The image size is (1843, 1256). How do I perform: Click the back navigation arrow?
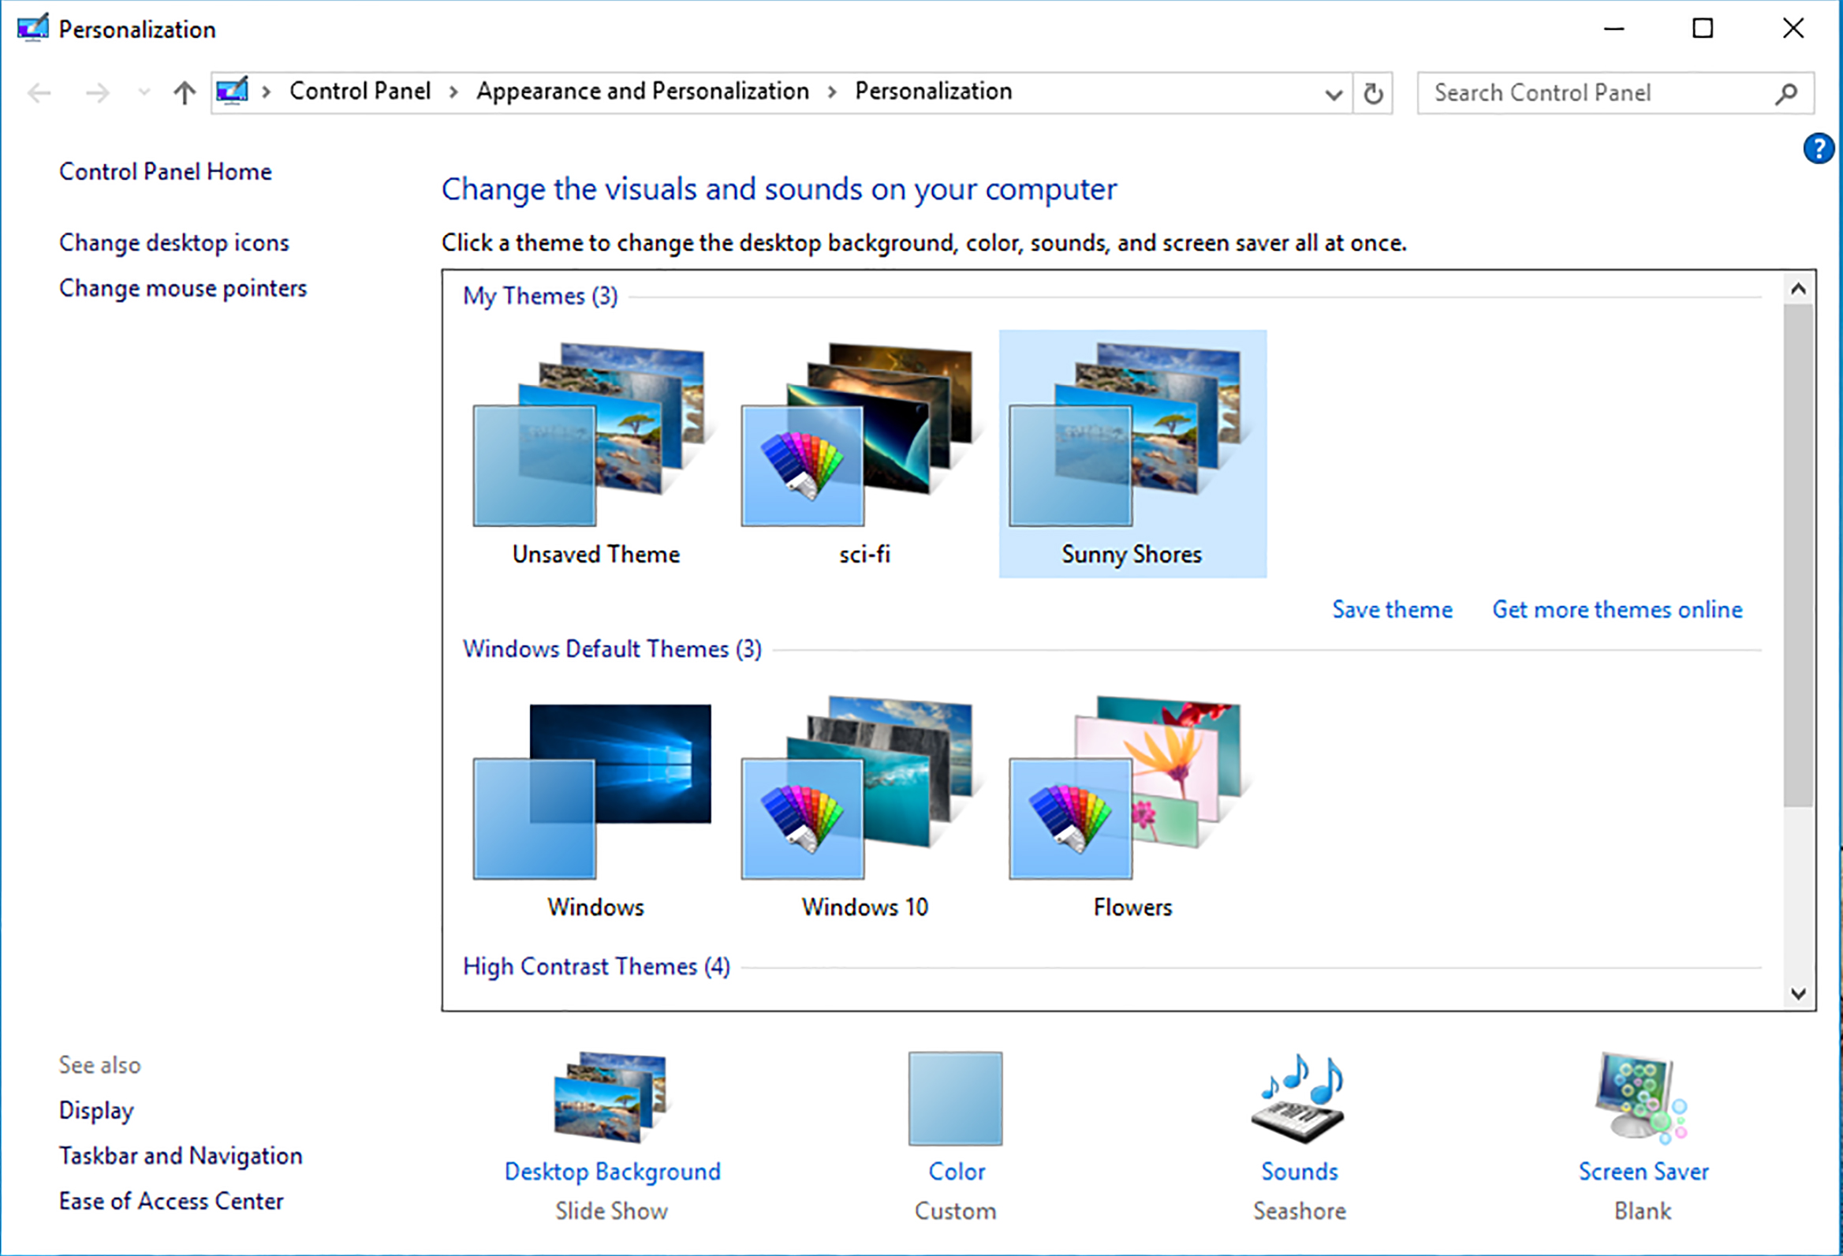(x=39, y=94)
